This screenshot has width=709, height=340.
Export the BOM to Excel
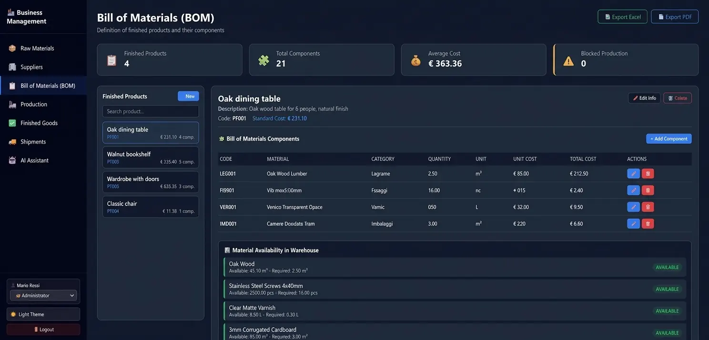622,17
